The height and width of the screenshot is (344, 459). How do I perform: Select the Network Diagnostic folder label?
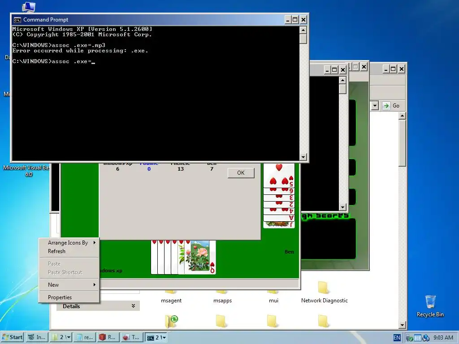[325, 301]
